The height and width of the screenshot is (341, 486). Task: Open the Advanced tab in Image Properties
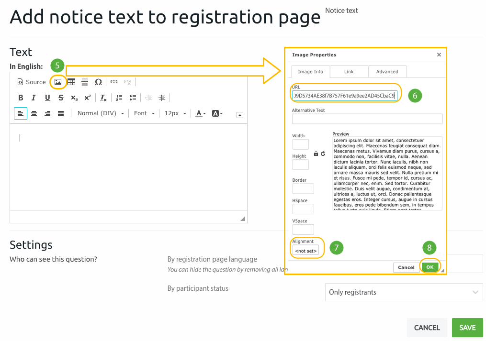[387, 71]
